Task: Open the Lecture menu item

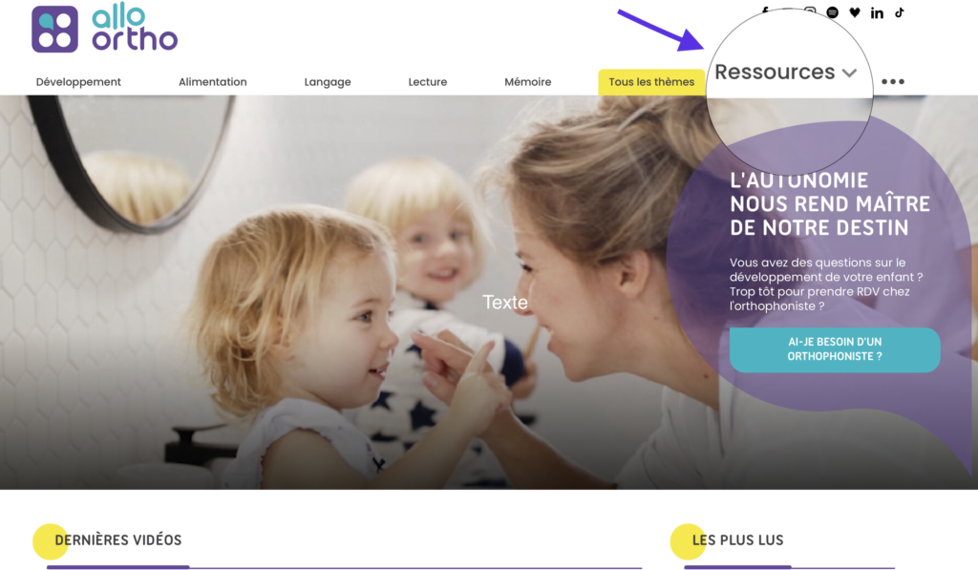Action: pyautogui.click(x=427, y=82)
